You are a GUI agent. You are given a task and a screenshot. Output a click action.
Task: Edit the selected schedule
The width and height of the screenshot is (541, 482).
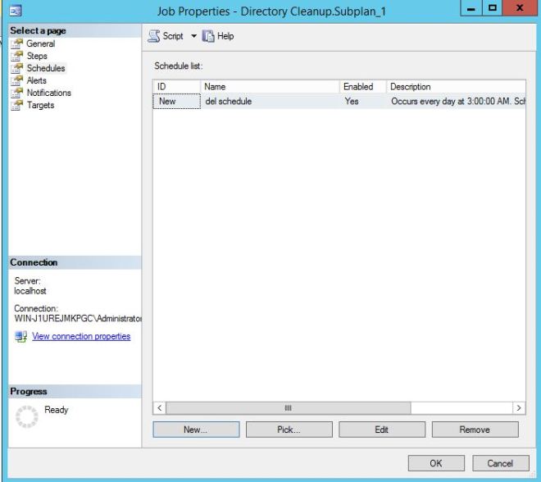point(382,430)
